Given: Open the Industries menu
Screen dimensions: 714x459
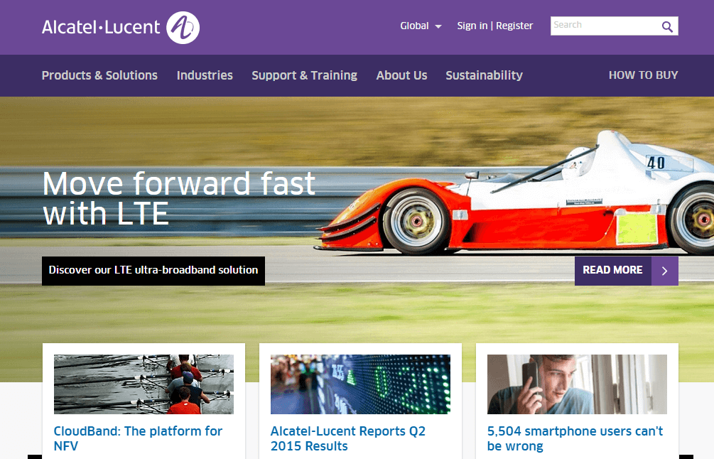Looking at the screenshot, I should pyautogui.click(x=205, y=75).
